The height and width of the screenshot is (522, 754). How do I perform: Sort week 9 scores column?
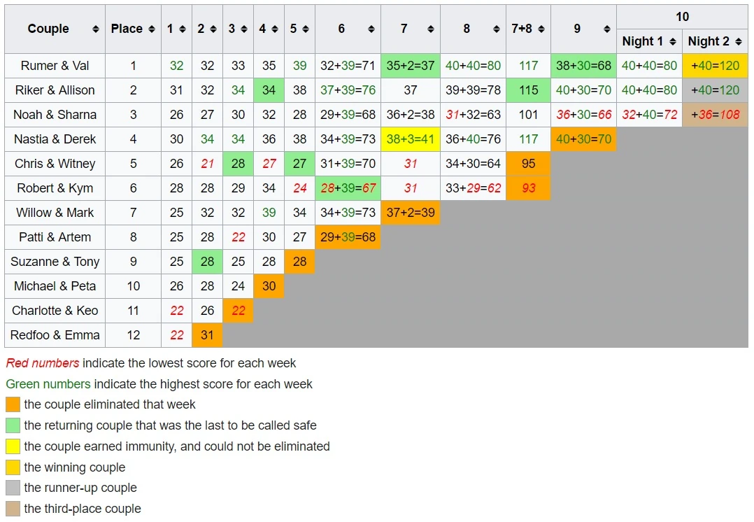[x=606, y=29]
